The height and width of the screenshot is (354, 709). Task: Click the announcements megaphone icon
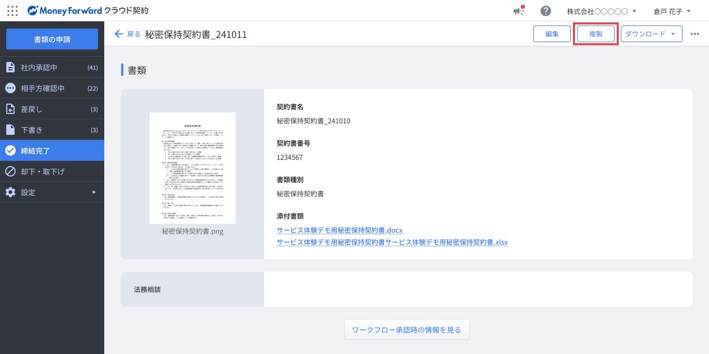point(518,11)
